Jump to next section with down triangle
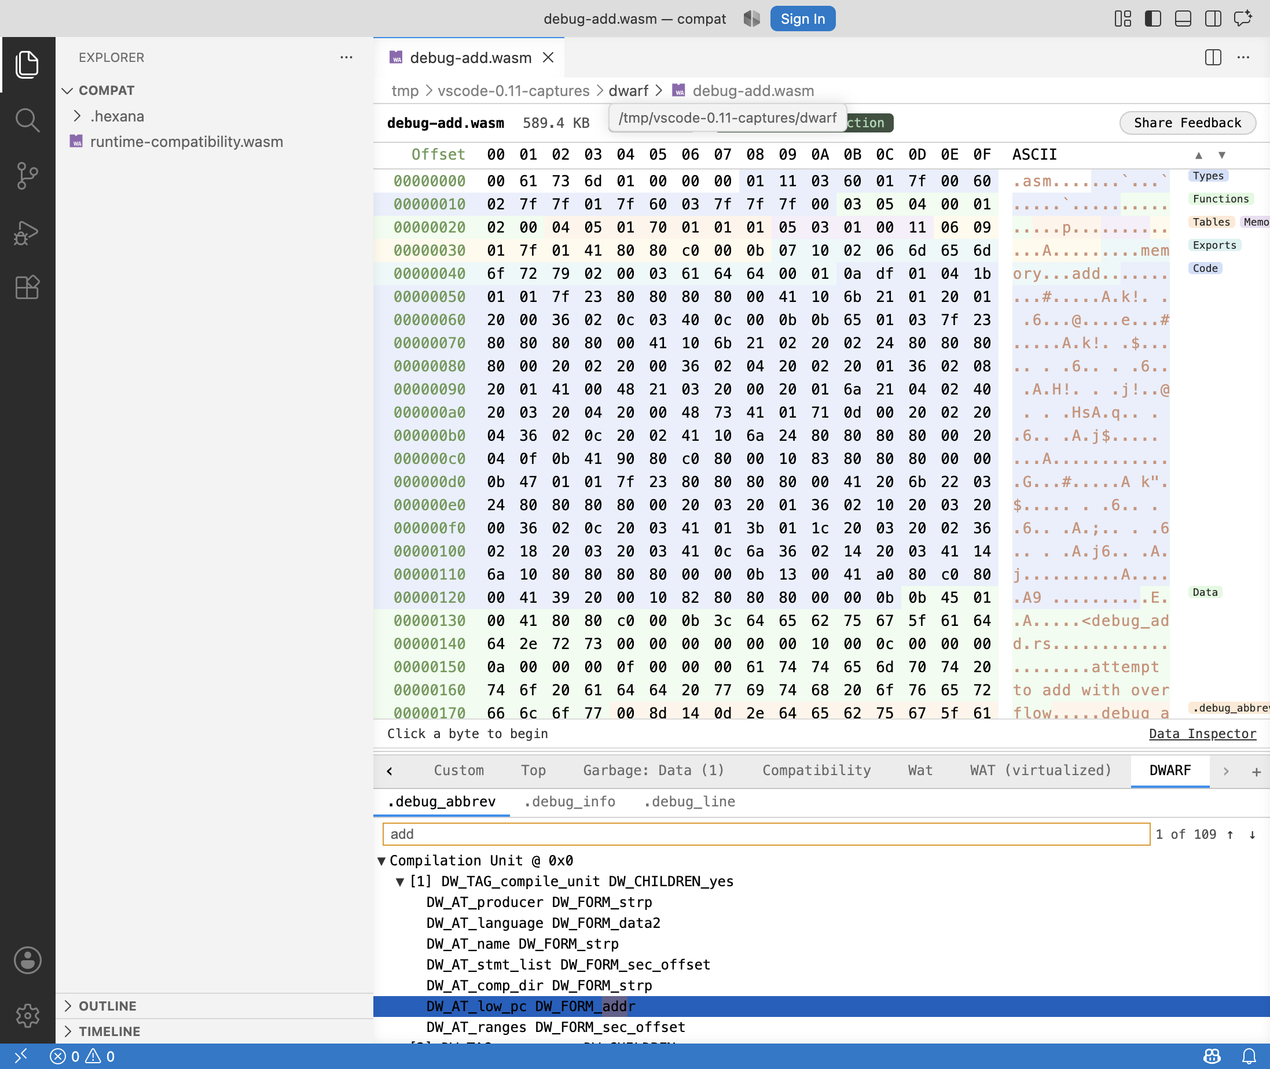Image resolution: width=1270 pixels, height=1069 pixels. point(1222,155)
